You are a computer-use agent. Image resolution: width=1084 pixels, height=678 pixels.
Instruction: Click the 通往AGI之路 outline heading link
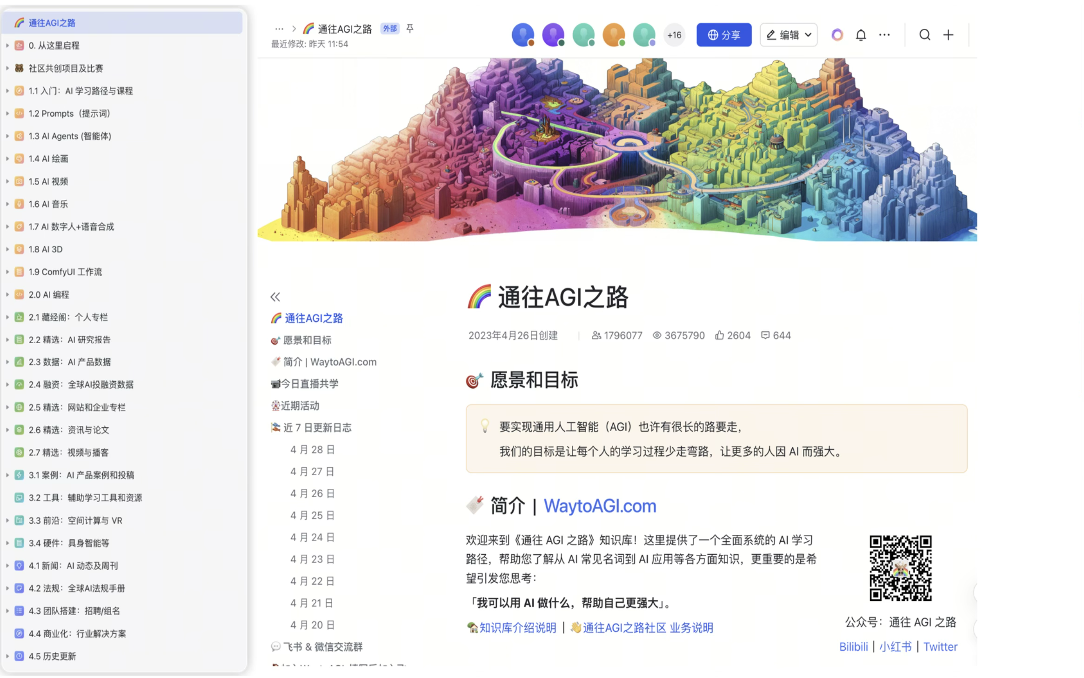click(x=307, y=318)
